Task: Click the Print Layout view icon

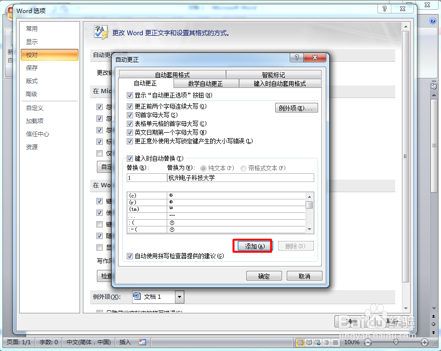Action: click(300, 342)
